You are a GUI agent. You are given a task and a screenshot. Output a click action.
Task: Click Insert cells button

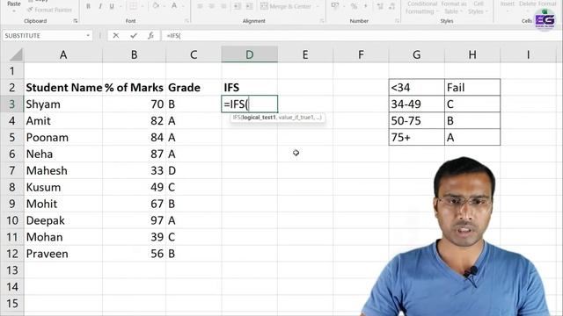pos(507,4)
